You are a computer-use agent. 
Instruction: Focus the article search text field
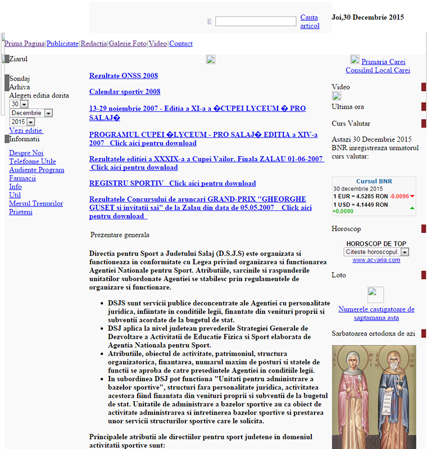click(x=256, y=21)
